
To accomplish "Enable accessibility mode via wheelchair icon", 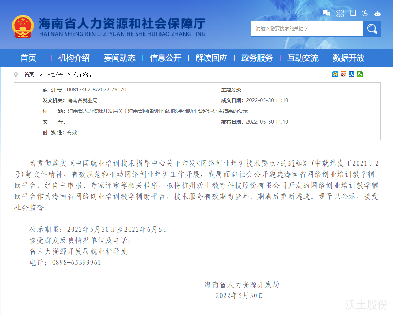I will (364, 13).
